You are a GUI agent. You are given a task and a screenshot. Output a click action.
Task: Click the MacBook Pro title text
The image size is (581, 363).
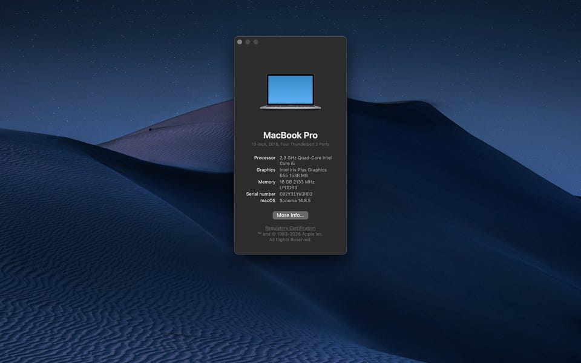(290, 135)
